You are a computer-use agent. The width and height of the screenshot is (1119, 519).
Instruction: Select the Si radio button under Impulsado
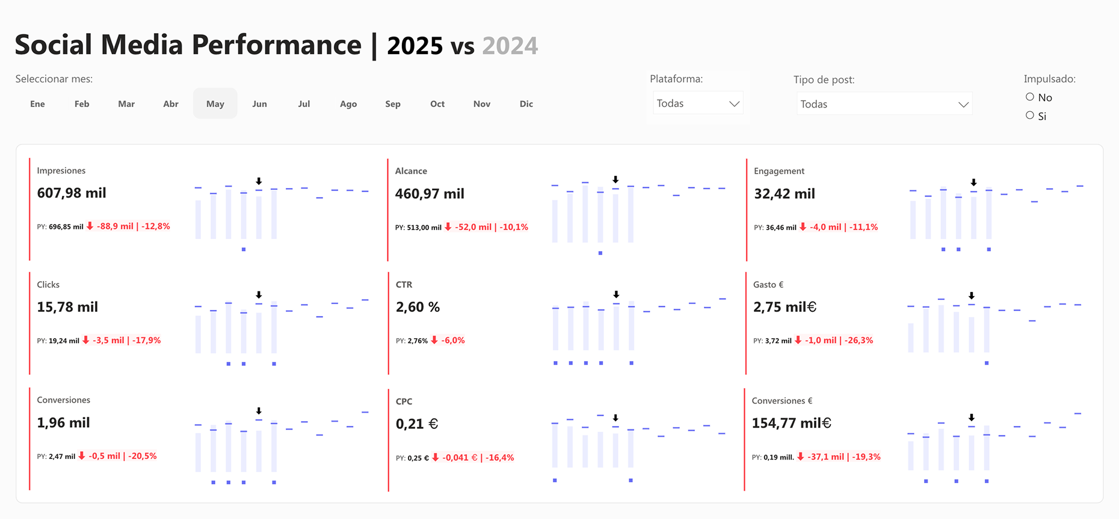(x=1030, y=115)
